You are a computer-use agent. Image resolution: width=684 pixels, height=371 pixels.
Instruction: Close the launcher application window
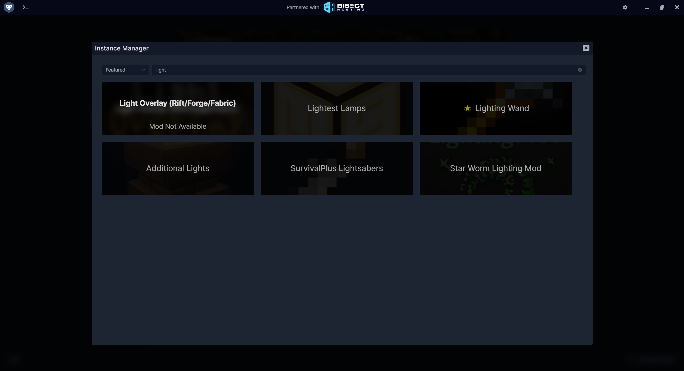pos(677,7)
